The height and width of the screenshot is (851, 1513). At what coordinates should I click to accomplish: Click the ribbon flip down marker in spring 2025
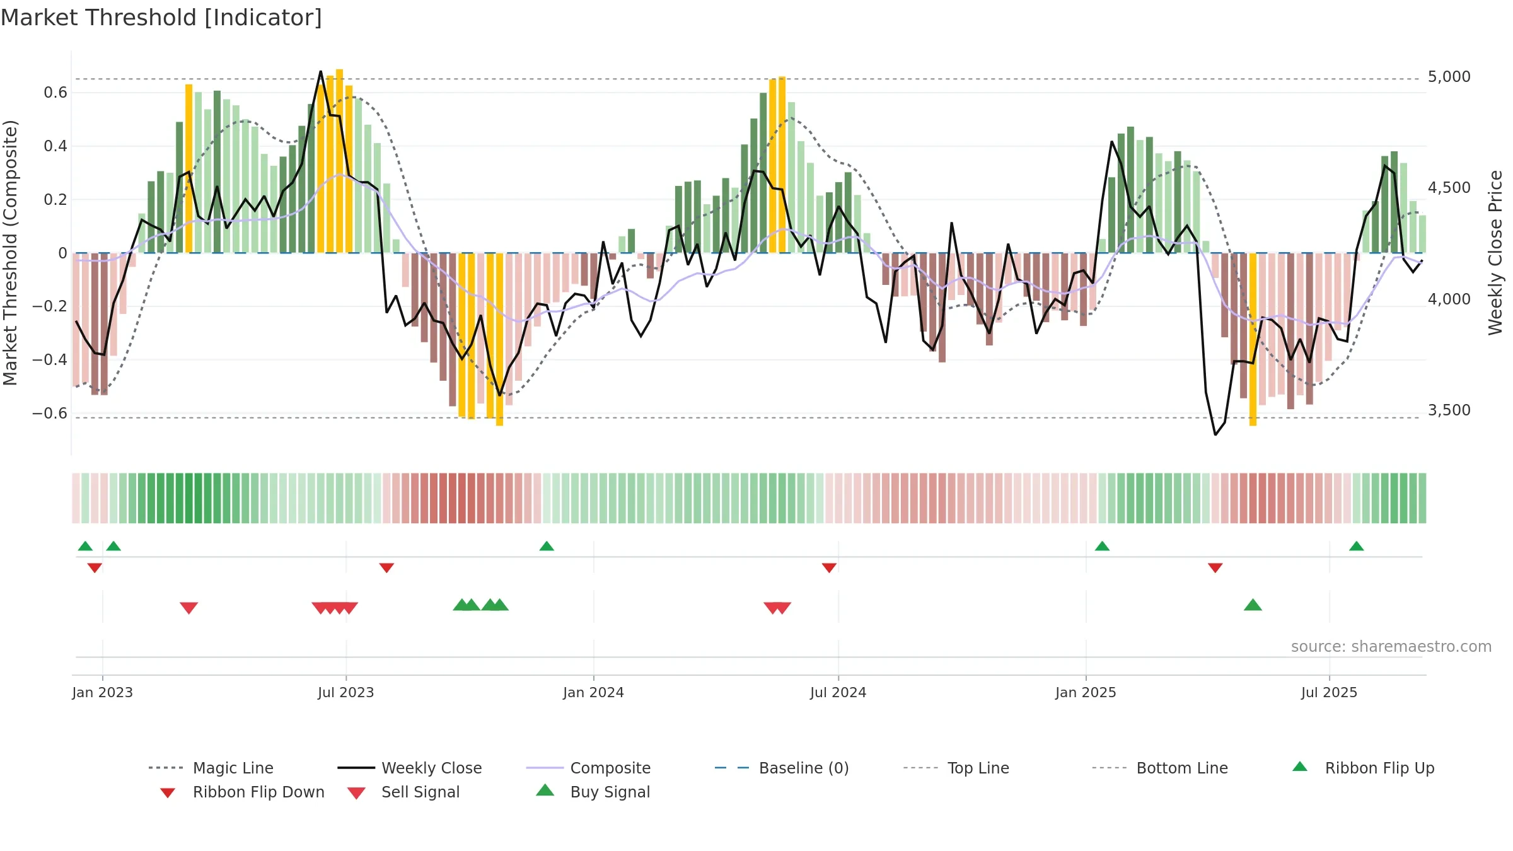(1215, 568)
